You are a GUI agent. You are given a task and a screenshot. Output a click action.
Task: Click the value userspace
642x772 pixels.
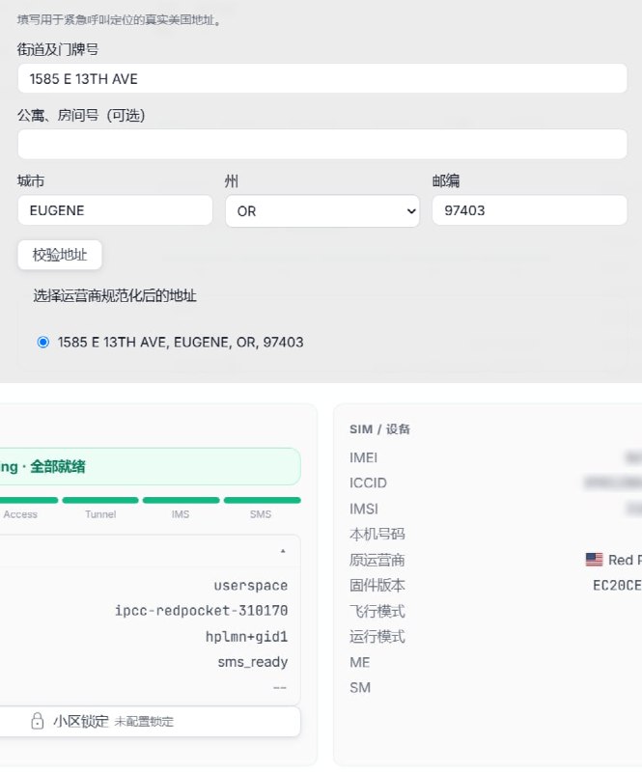pyautogui.click(x=251, y=586)
